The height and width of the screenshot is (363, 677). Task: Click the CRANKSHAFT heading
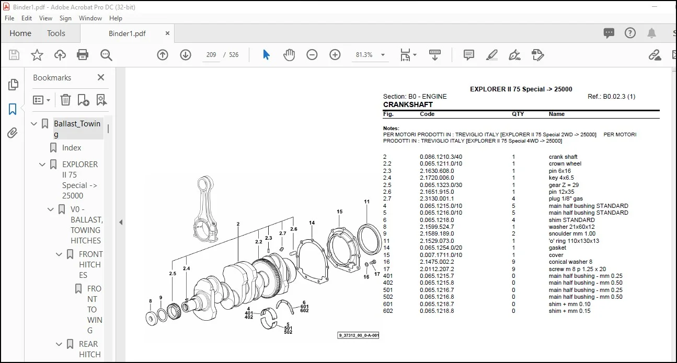tap(408, 104)
